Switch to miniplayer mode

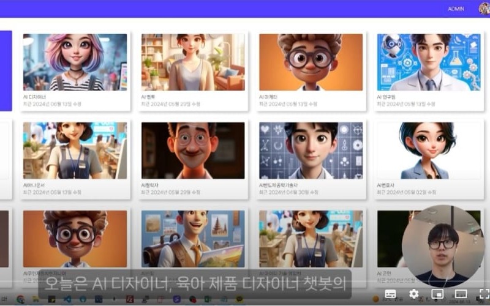click(x=437, y=294)
